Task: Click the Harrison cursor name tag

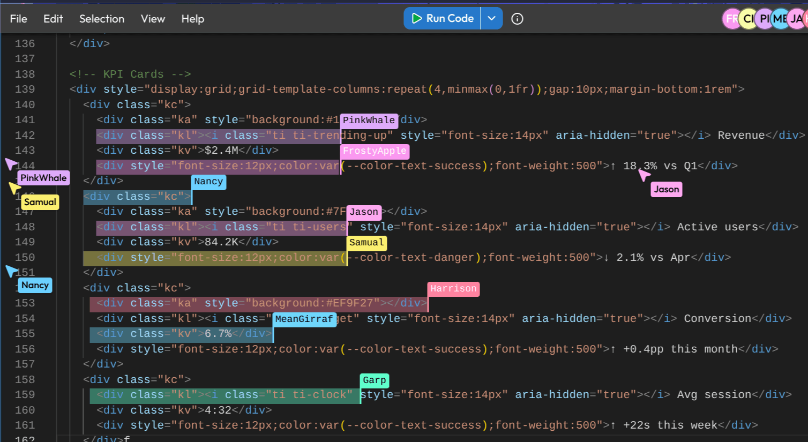Action: pos(453,289)
